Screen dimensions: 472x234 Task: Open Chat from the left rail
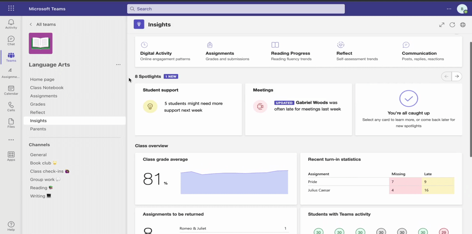[11, 41]
